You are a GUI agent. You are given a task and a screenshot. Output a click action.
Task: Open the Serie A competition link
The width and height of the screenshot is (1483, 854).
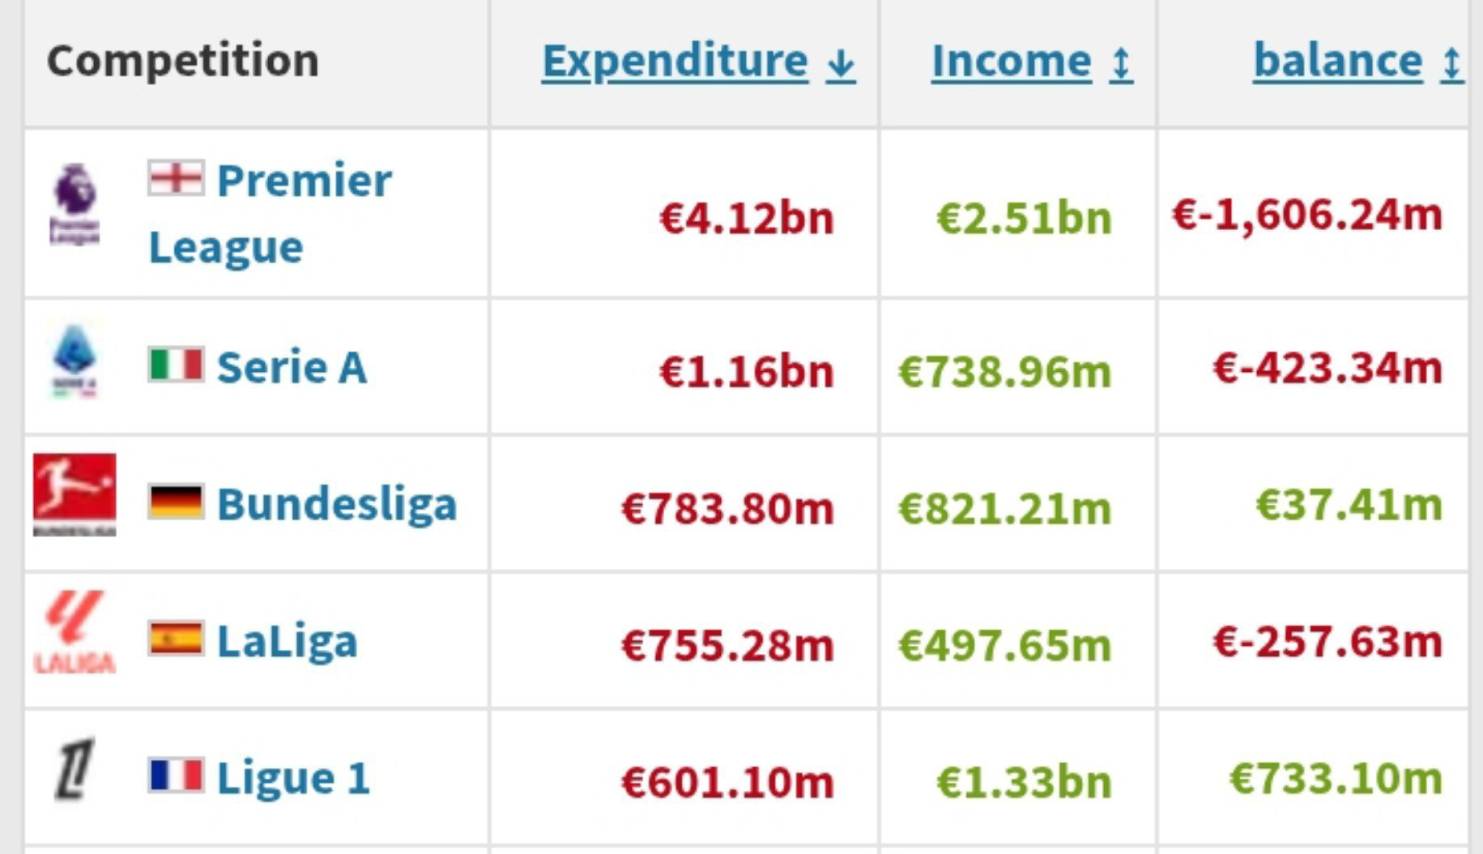(x=292, y=367)
